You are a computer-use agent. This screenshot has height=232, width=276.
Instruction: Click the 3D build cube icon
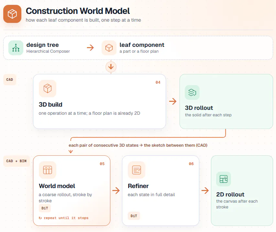pyautogui.click(x=48, y=89)
